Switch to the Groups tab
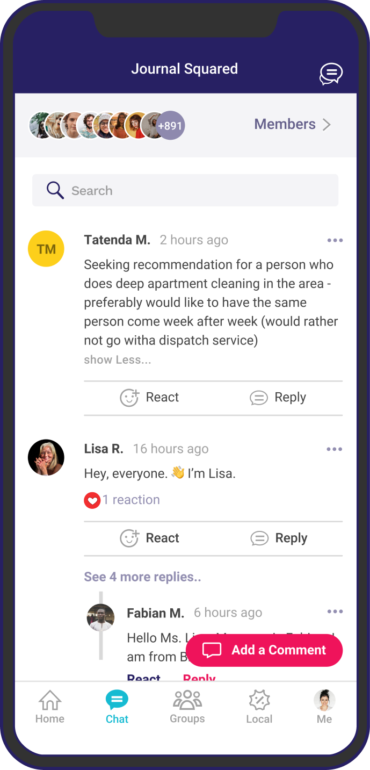This screenshot has width=370, height=770. pos(187,707)
